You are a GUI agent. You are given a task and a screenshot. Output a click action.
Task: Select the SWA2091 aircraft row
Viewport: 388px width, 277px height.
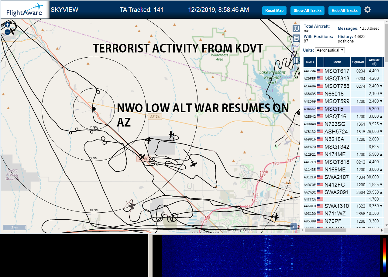[343, 192]
